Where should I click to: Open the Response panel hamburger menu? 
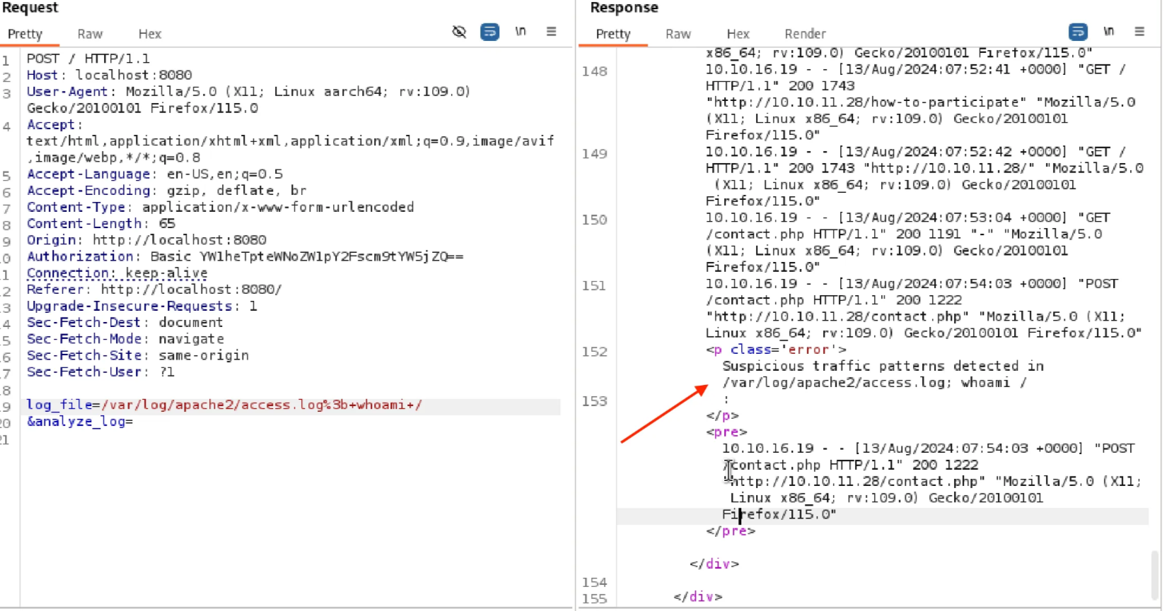coord(1139,32)
